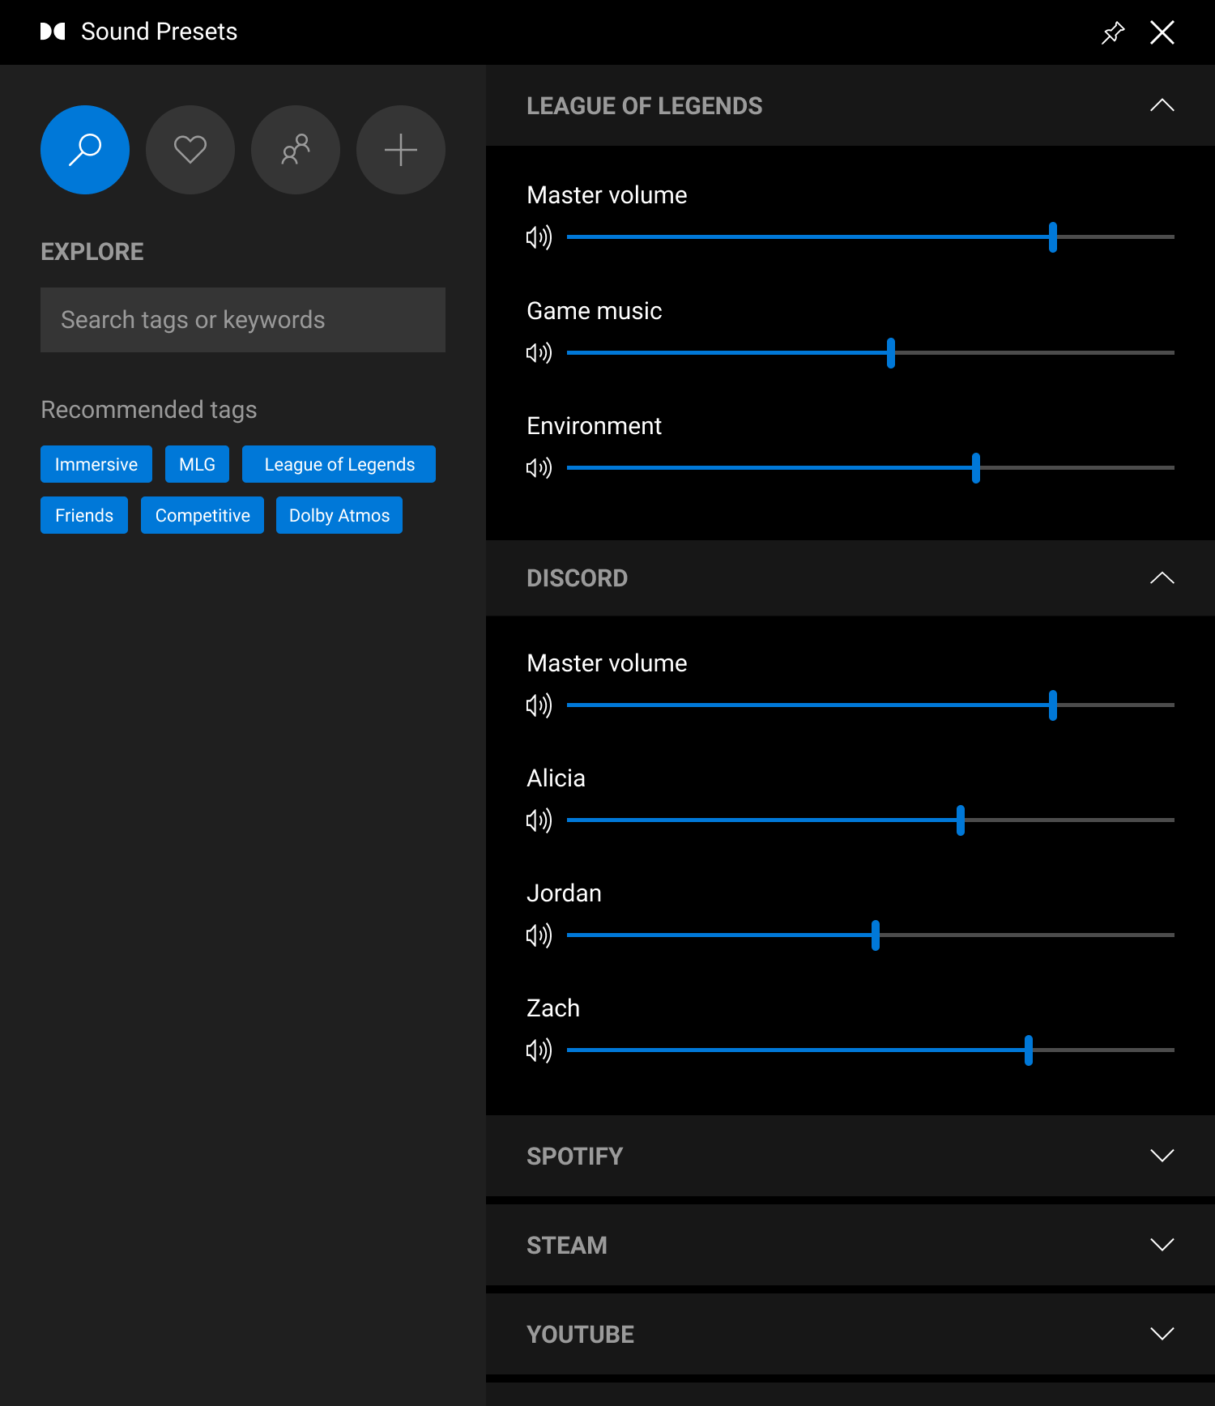
Task: Click the search tags or keywords field
Action: click(243, 320)
